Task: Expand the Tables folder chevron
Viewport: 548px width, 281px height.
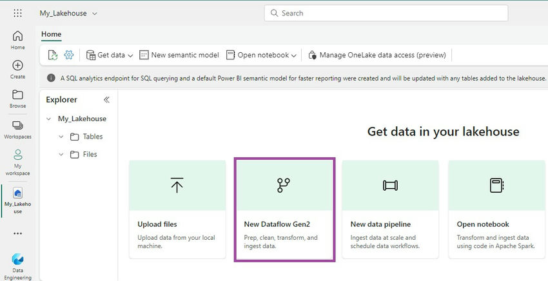Action: pos(61,137)
